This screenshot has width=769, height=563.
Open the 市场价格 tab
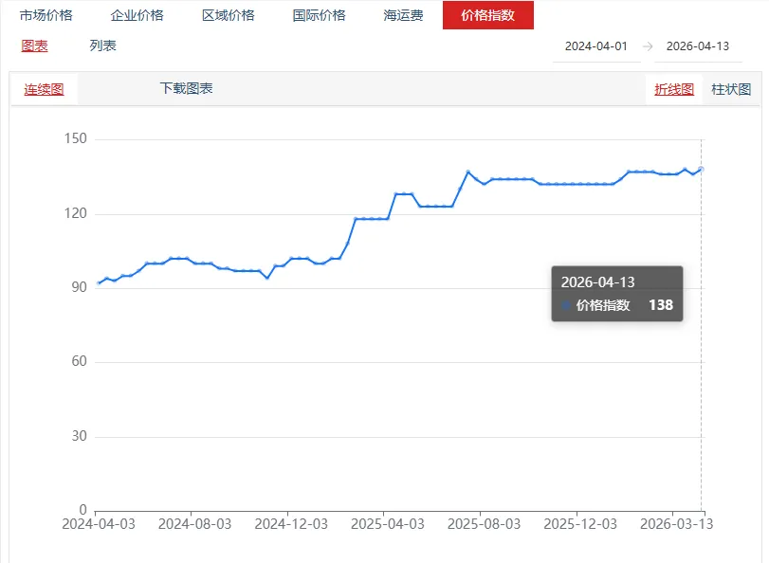coord(46,15)
